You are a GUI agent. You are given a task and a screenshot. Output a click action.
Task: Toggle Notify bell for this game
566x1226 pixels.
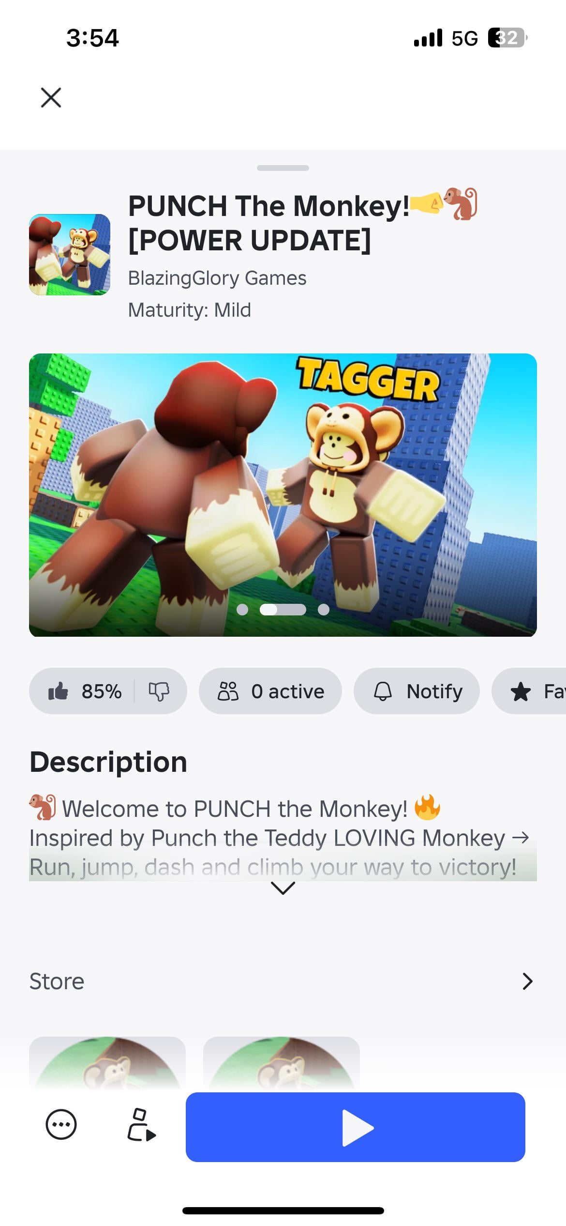417,691
